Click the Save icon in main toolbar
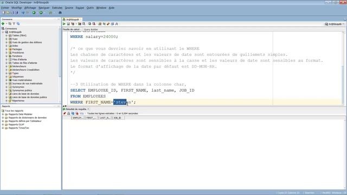The width and height of the screenshot is (347, 195). [12, 13]
